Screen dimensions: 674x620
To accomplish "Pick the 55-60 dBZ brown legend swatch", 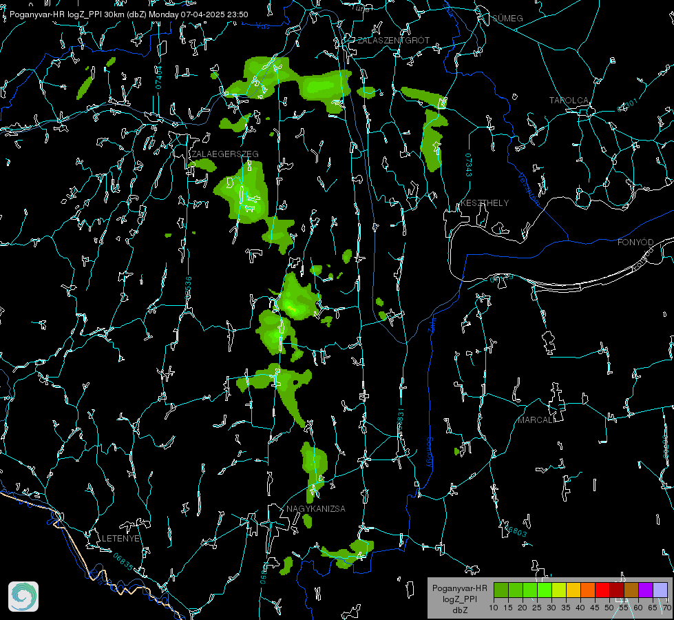I will [x=631, y=590].
